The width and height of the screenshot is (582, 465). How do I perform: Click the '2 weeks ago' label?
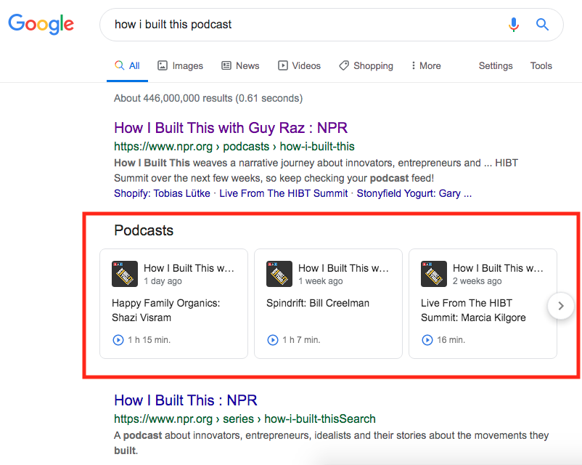coord(477,281)
